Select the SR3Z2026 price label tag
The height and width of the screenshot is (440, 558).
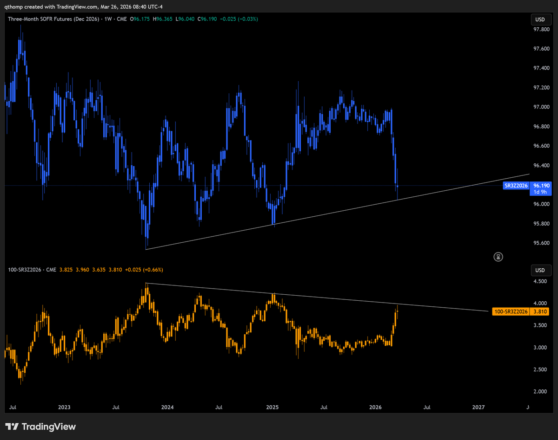click(517, 186)
